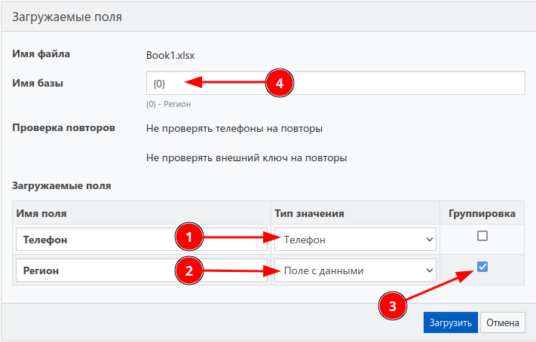Select Не проверять телефоны на повторы

click(234, 129)
